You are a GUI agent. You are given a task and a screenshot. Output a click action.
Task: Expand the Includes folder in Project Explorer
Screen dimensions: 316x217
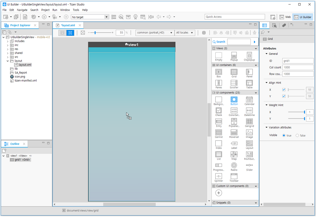(x=7, y=41)
